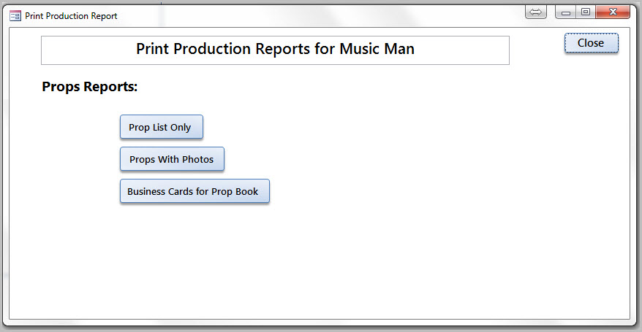The height and width of the screenshot is (332, 642).
Task: Click the red X title bar button
Action: [x=613, y=12]
